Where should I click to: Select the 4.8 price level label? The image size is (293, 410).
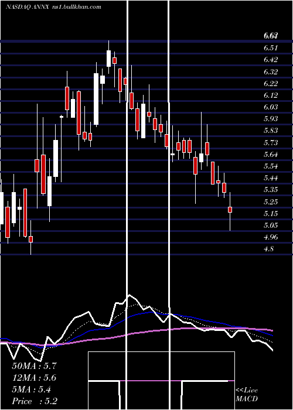pyautogui.click(x=269, y=249)
